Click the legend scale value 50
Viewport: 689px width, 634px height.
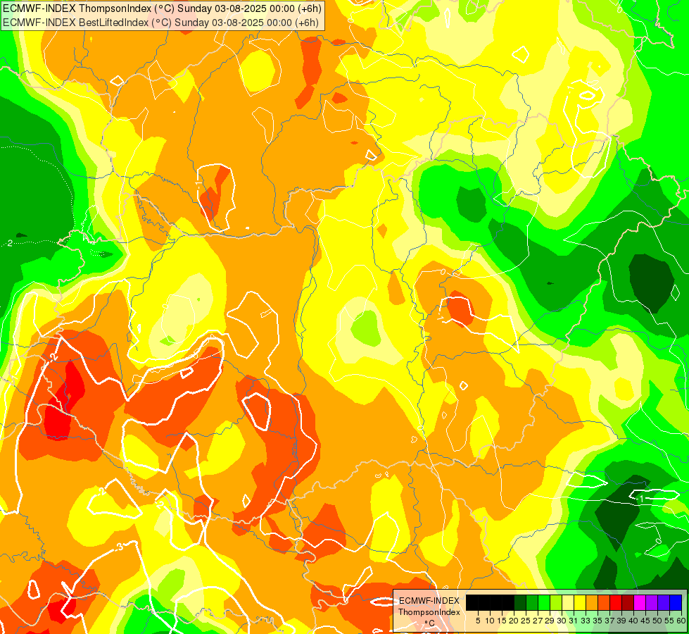click(657, 621)
